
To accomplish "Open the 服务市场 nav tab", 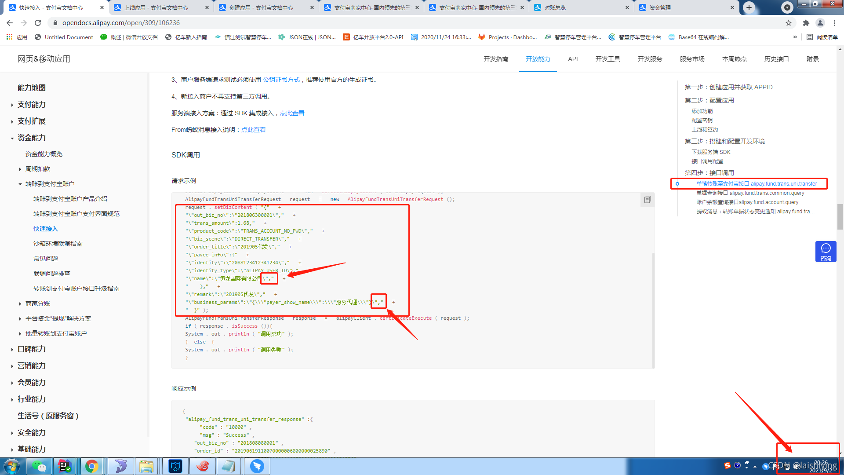I will (x=692, y=59).
